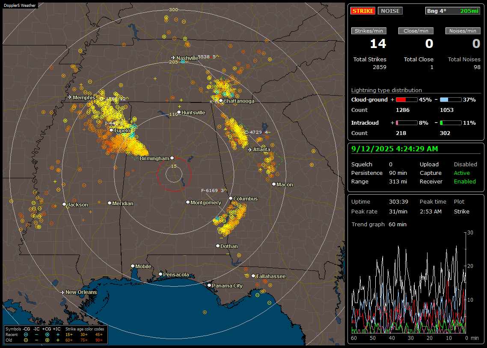The height and width of the screenshot is (348, 487).
Task: Click the Old -CG legend symbol
Action: (x=26, y=340)
